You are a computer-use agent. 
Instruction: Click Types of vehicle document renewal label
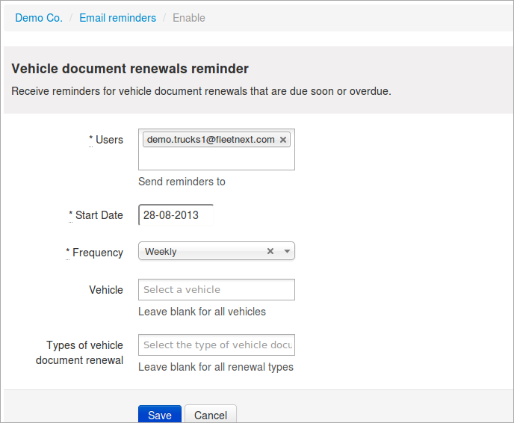click(80, 353)
